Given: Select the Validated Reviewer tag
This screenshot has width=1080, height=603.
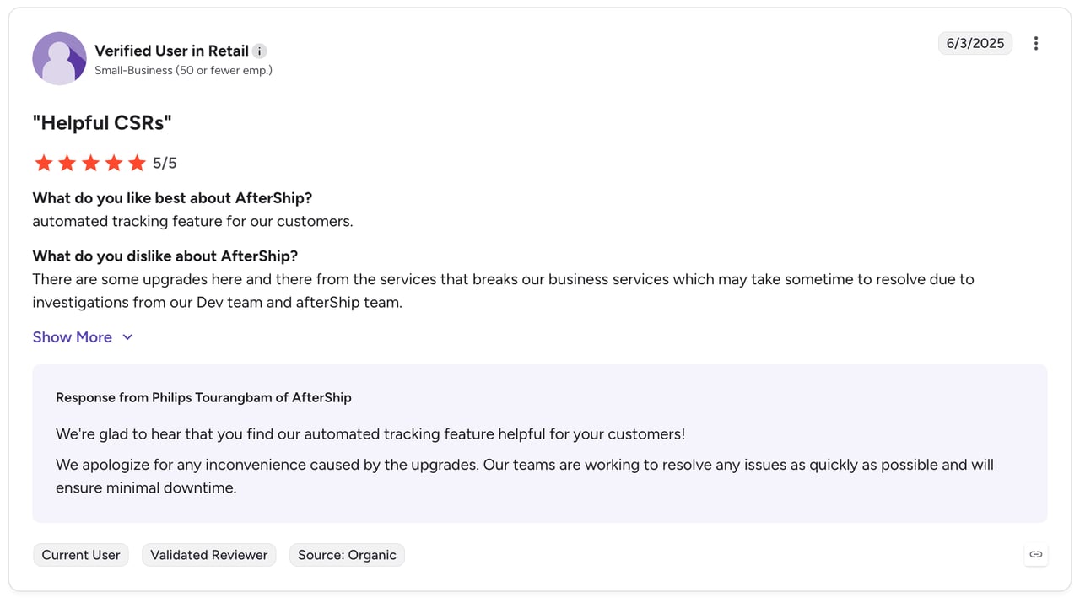Looking at the screenshot, I should pyautogui.click(x=209, y=555).
